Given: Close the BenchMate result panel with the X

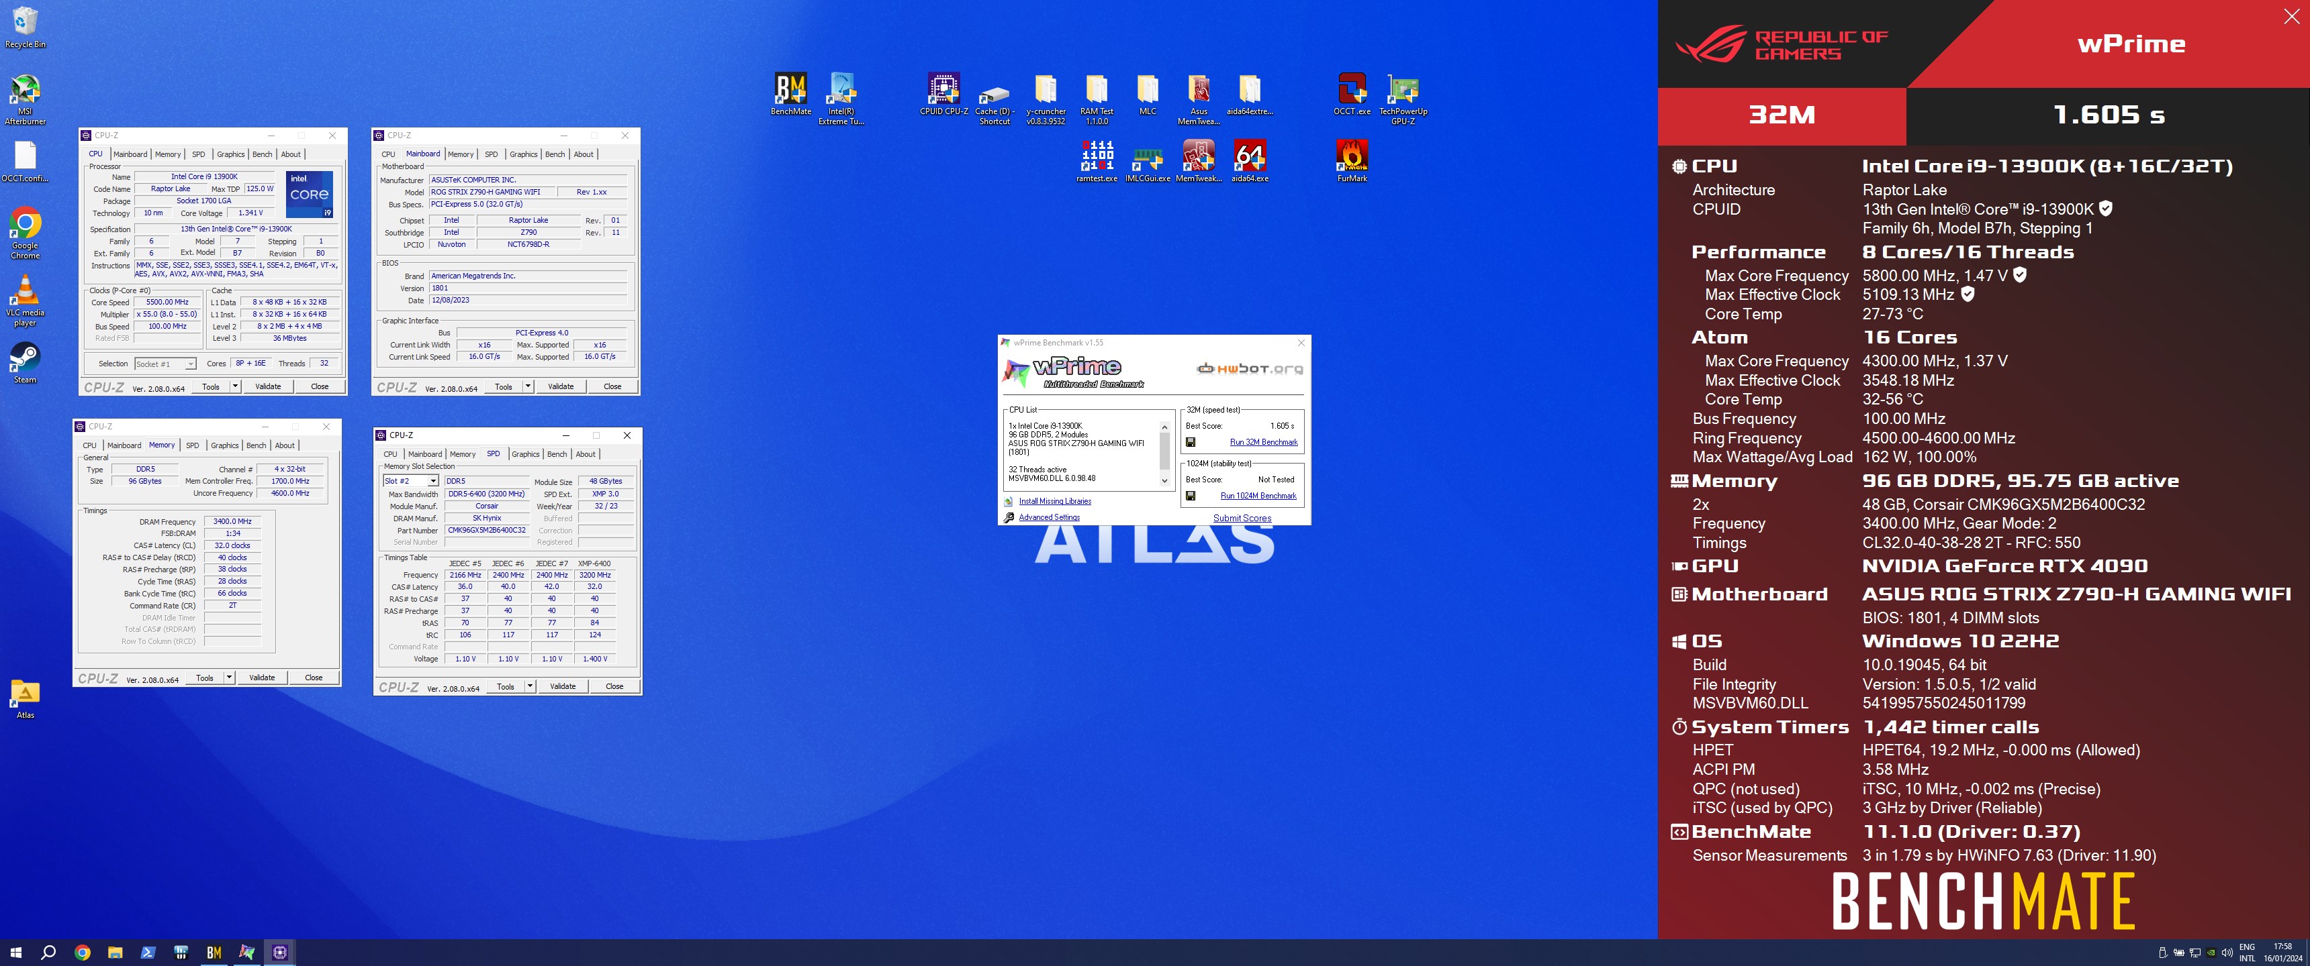Looking at the screenshot, I should (x=2291, y=16).
